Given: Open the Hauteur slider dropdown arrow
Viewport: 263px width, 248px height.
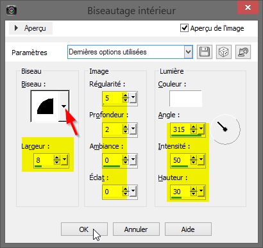Looking at the screenshot, I should click(201, 191).
